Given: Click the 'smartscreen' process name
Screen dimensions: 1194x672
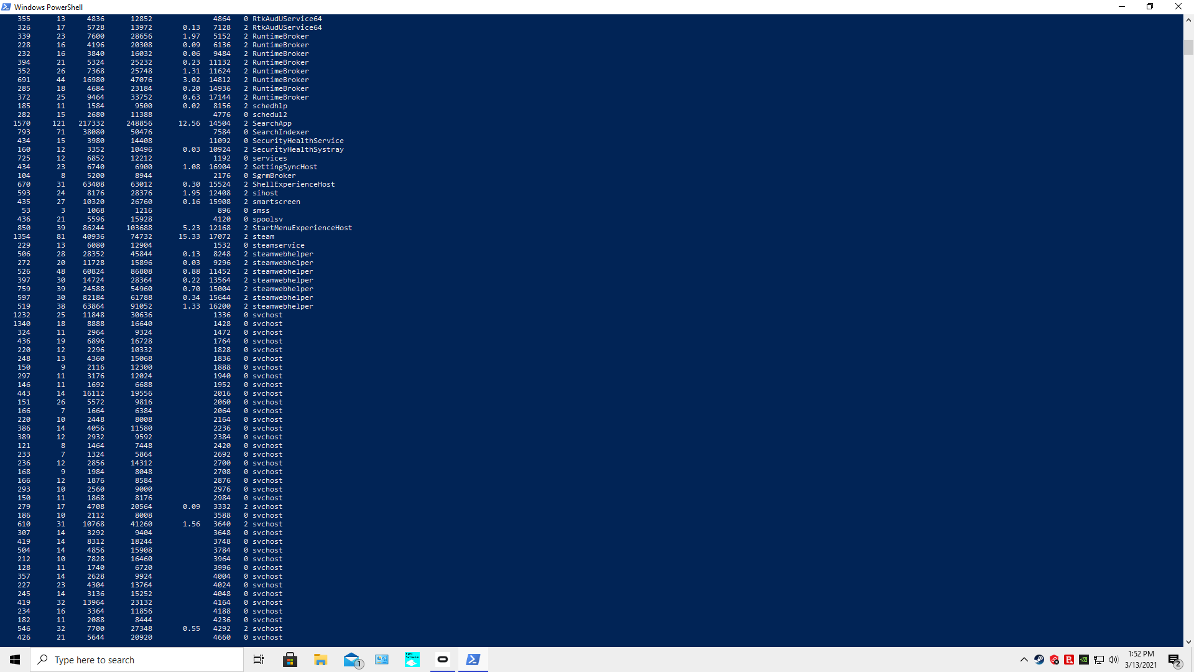Looking at the screenshot, I should tap(276, 202).
